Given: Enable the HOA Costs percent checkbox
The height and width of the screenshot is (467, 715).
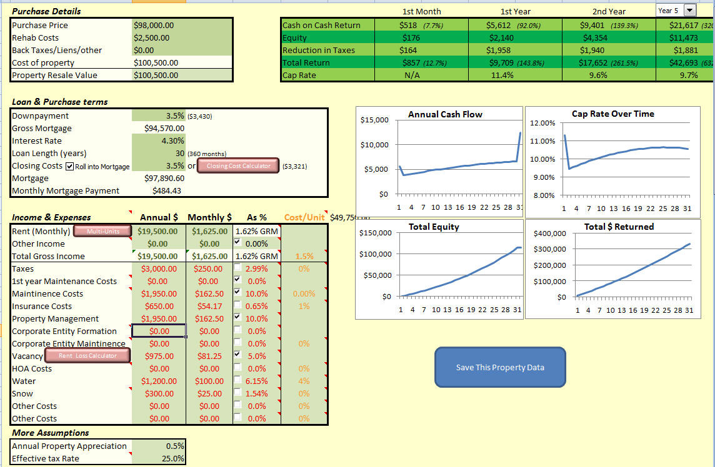Looking at the screenshot, I should tap(237, 366).
